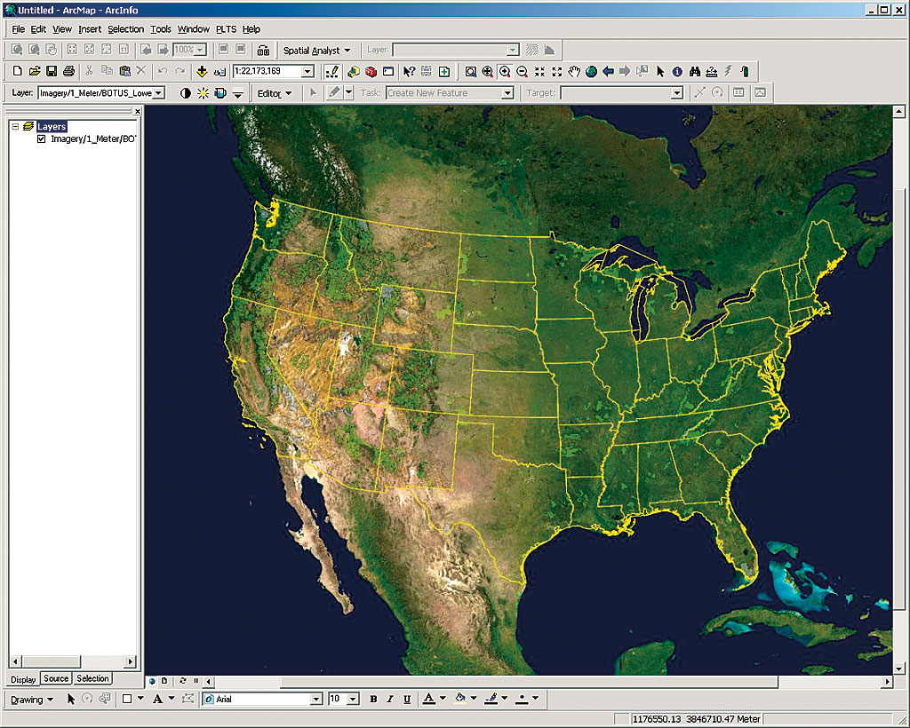The width and height of the screenshot is (910, 728).
Task: Open the Find binoculars tool
Action: tap(694, 71)
